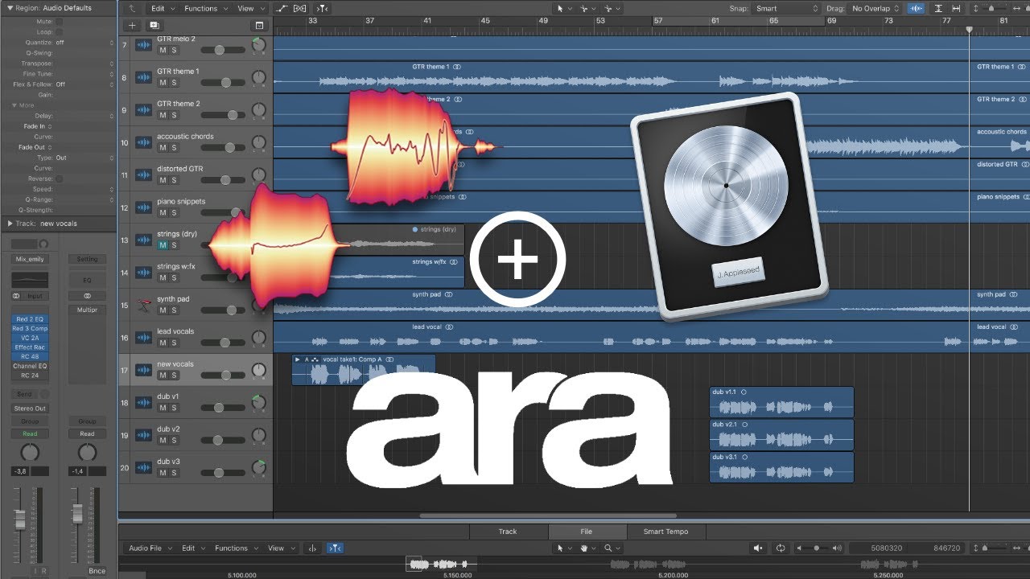The width and height of the screenshot is (1030, 579).
Task: Open the Channel EQ plugin slot
Action: 30,366
